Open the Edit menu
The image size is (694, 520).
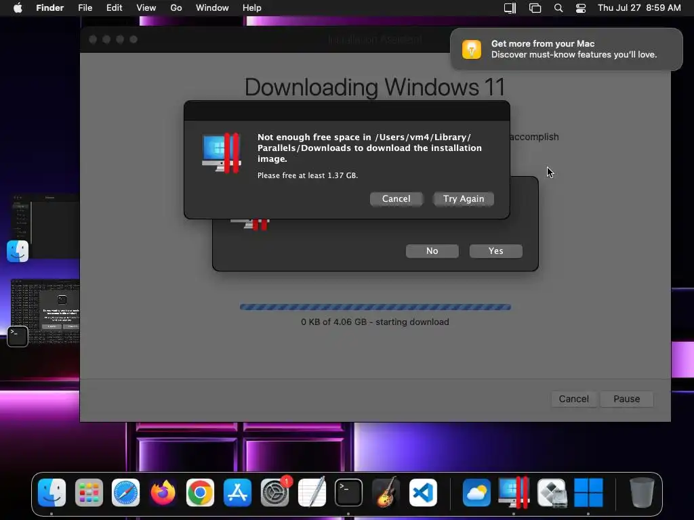point(114,7)
